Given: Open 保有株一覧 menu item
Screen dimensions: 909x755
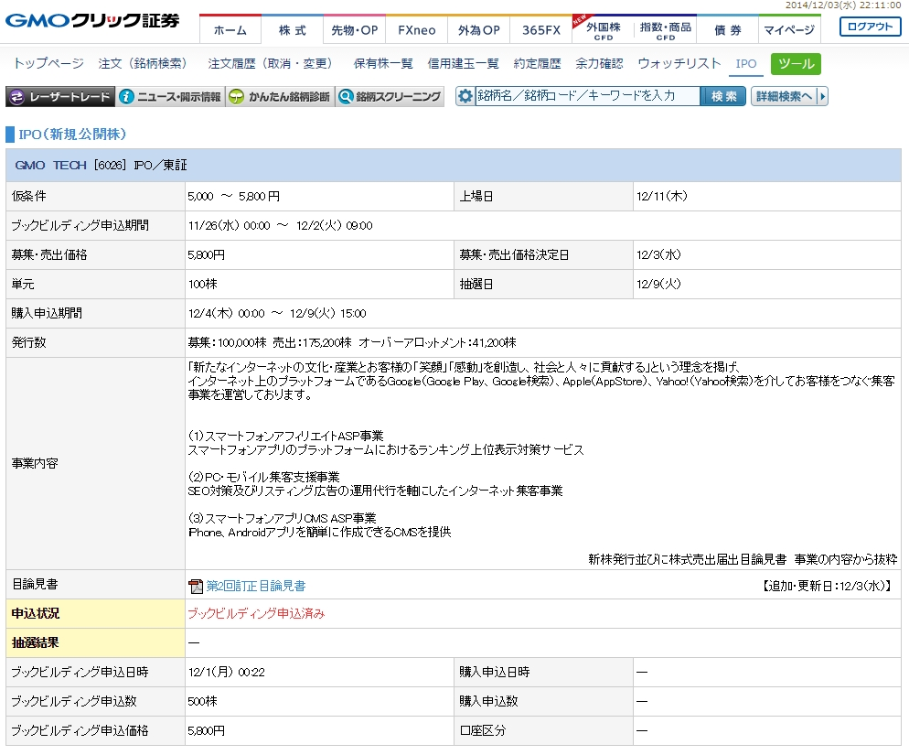Looking at the screenshot, I should 383,64.
